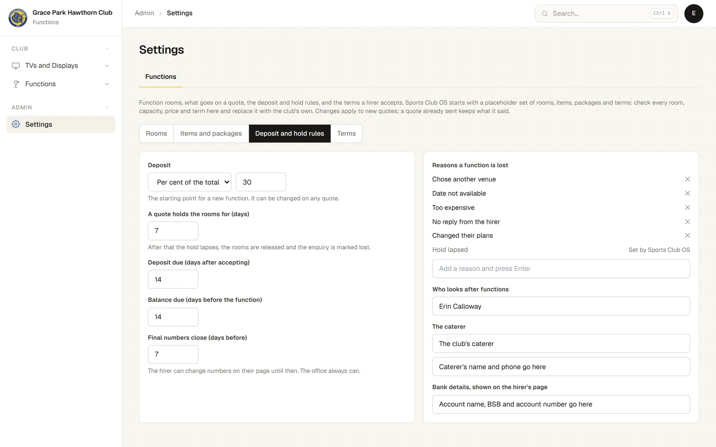Click the bank details account field
The width and height of the screenshot is (716, 447).
[x=561, y=404]
